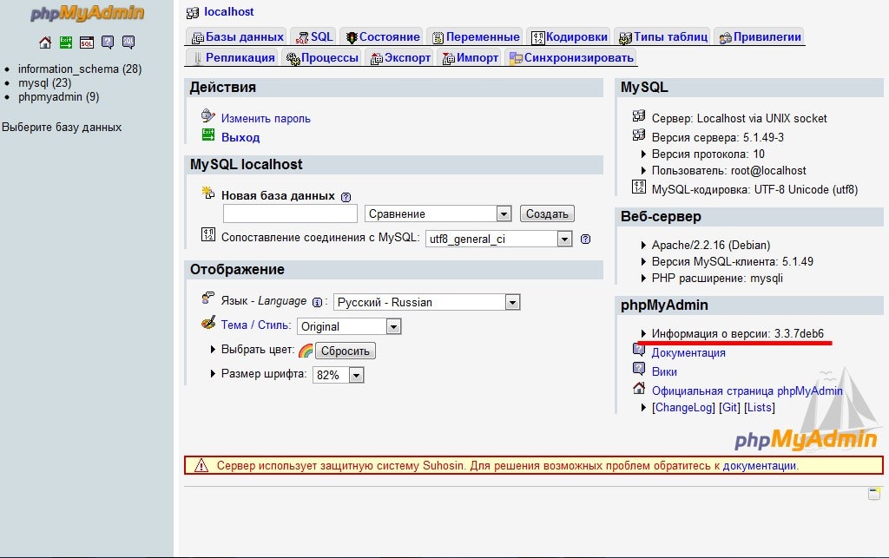Click the Сбросить button

(346, 351)
